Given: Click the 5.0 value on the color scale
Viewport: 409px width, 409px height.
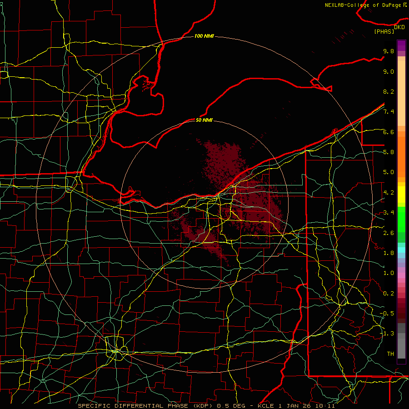Looking at the screenshot, I should [389, 172].
